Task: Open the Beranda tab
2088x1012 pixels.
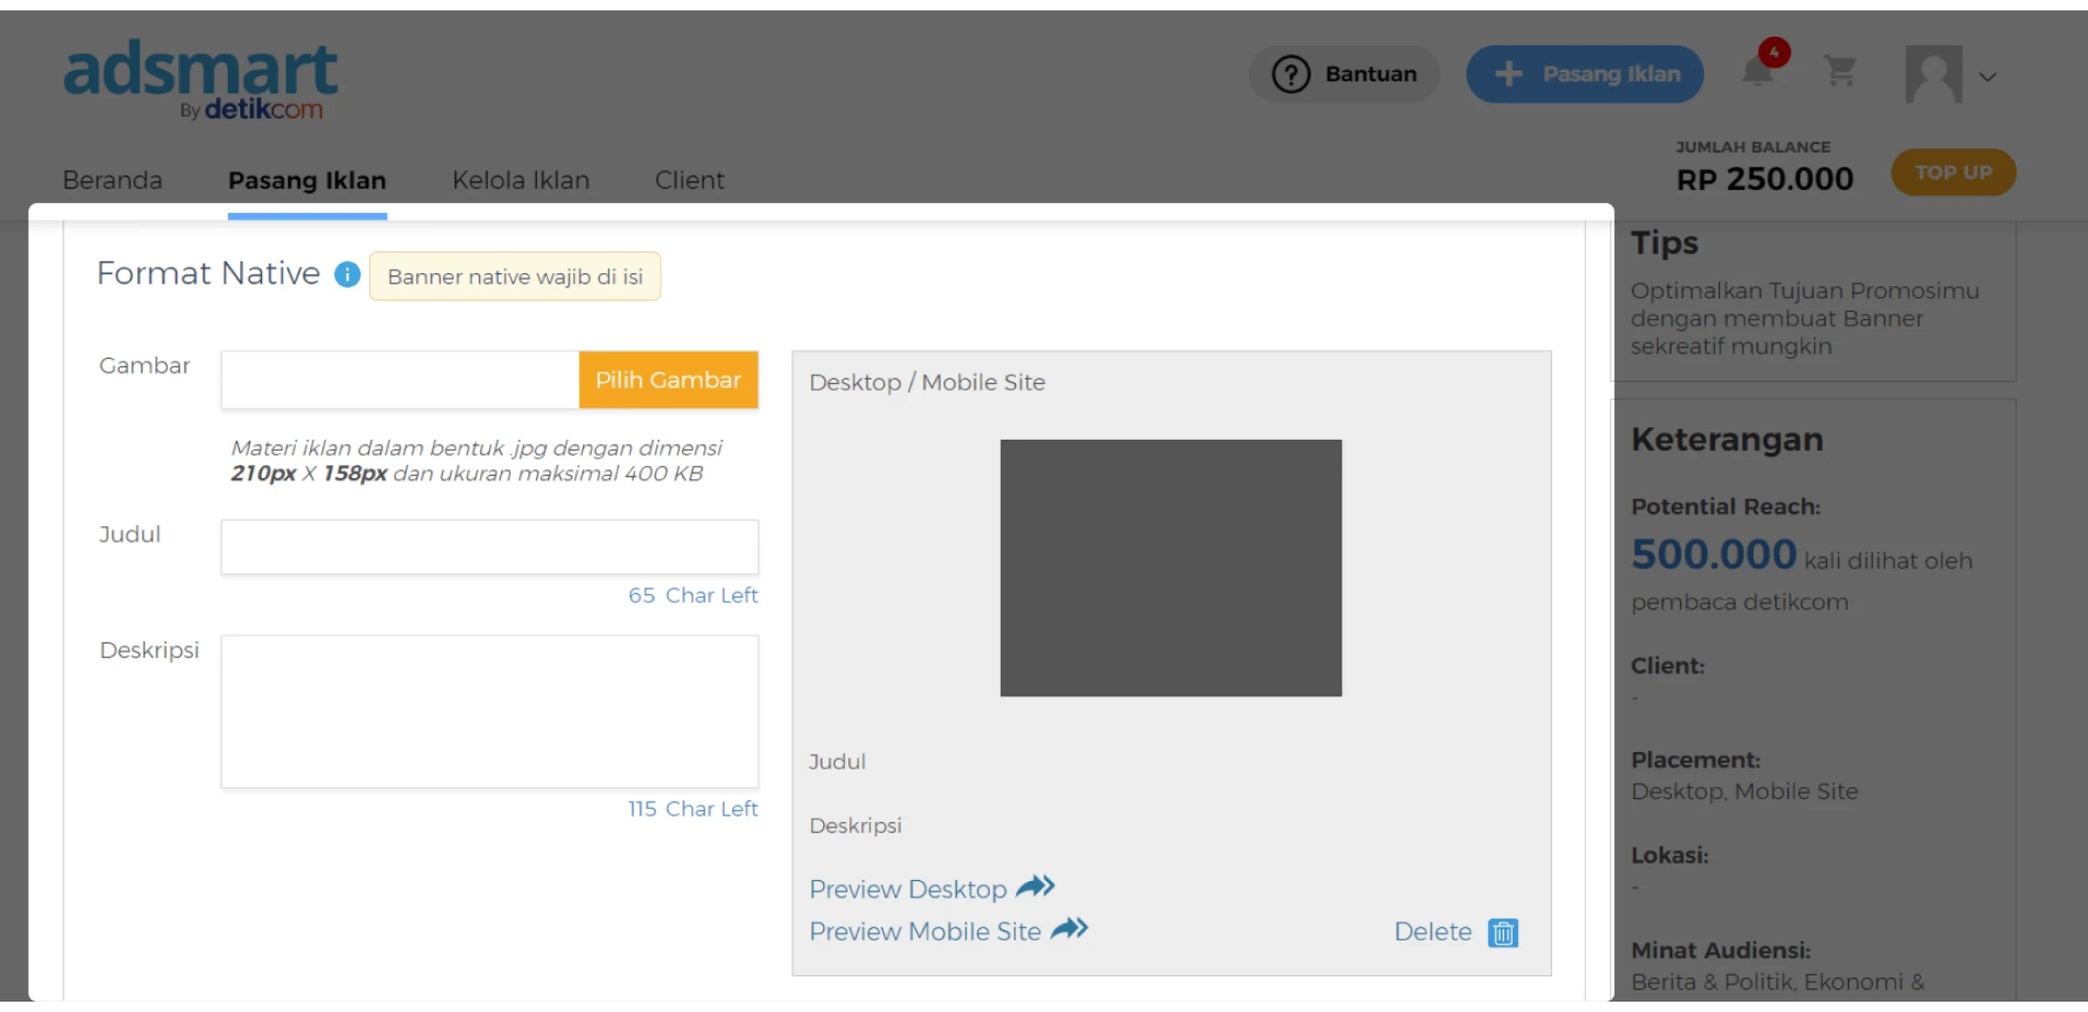Action: [x=113, y=181]
